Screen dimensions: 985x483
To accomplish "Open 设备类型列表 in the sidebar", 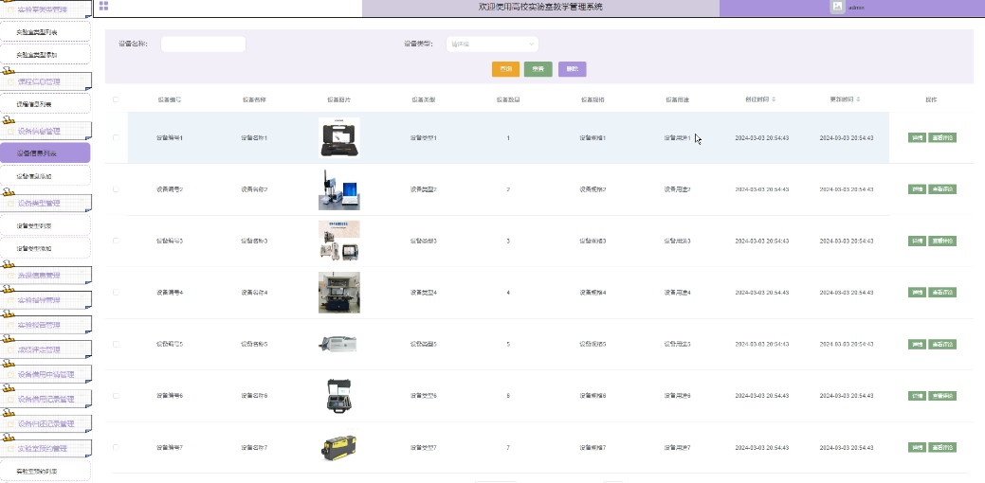I will 46,225.
